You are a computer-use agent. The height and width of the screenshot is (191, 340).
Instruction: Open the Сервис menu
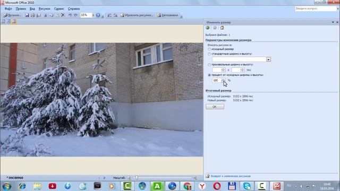pyautogui.click(x=59, y=8)
